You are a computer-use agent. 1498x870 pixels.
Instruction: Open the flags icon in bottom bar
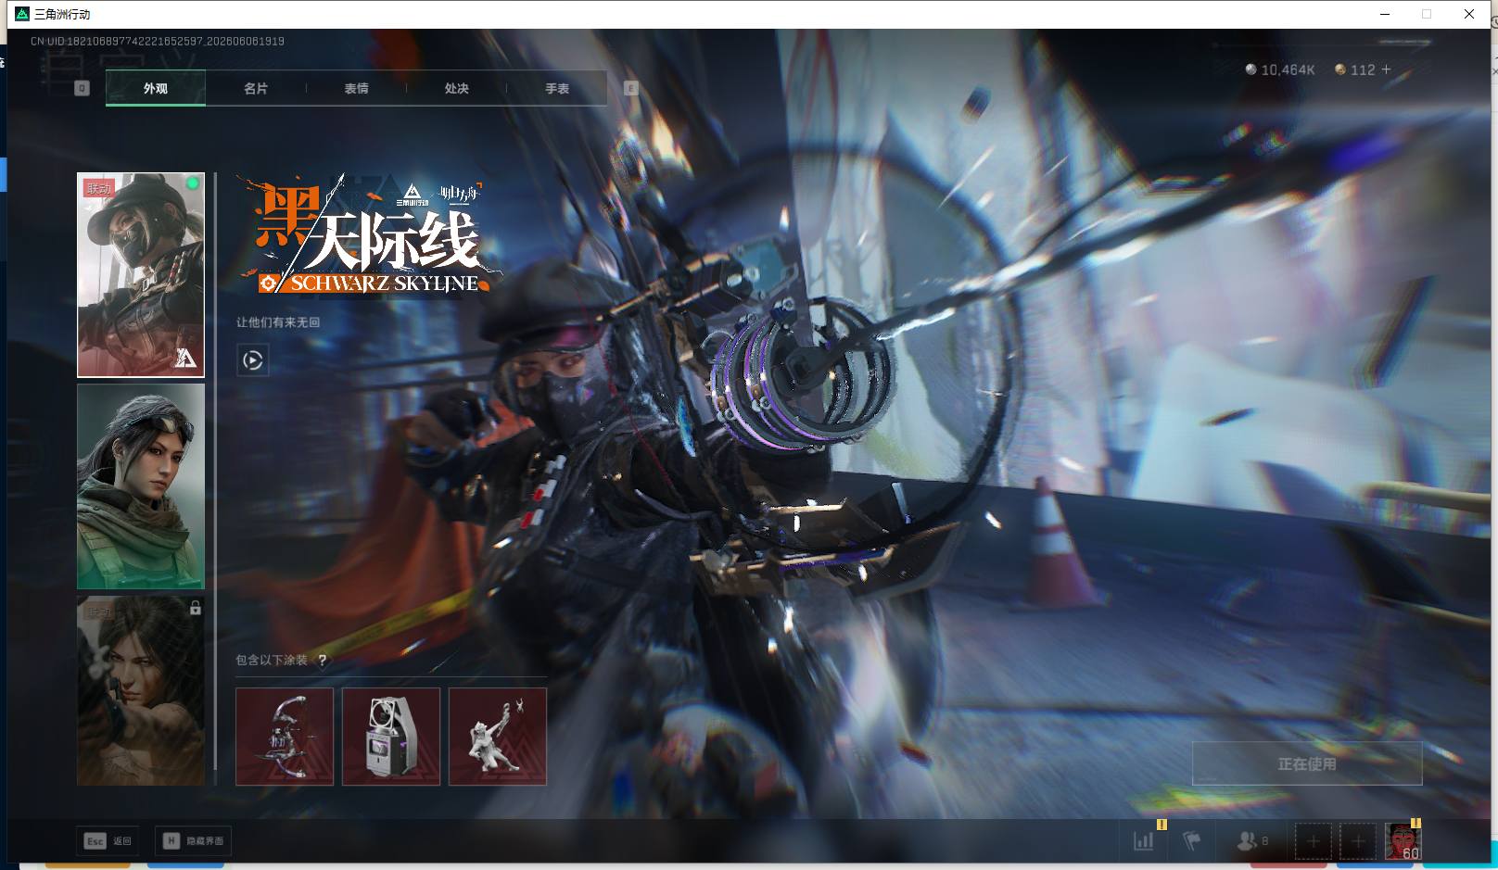tap(1192, 841)
